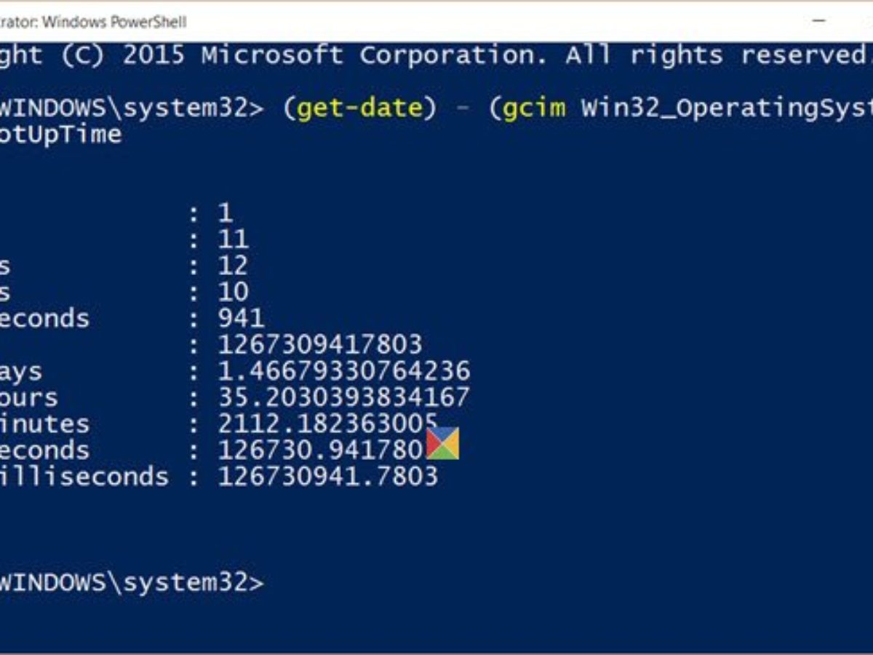The width and height of the screenshot is (873, 655).
Task: Click the four-colored square watermark logo
Action: (442, 444)
